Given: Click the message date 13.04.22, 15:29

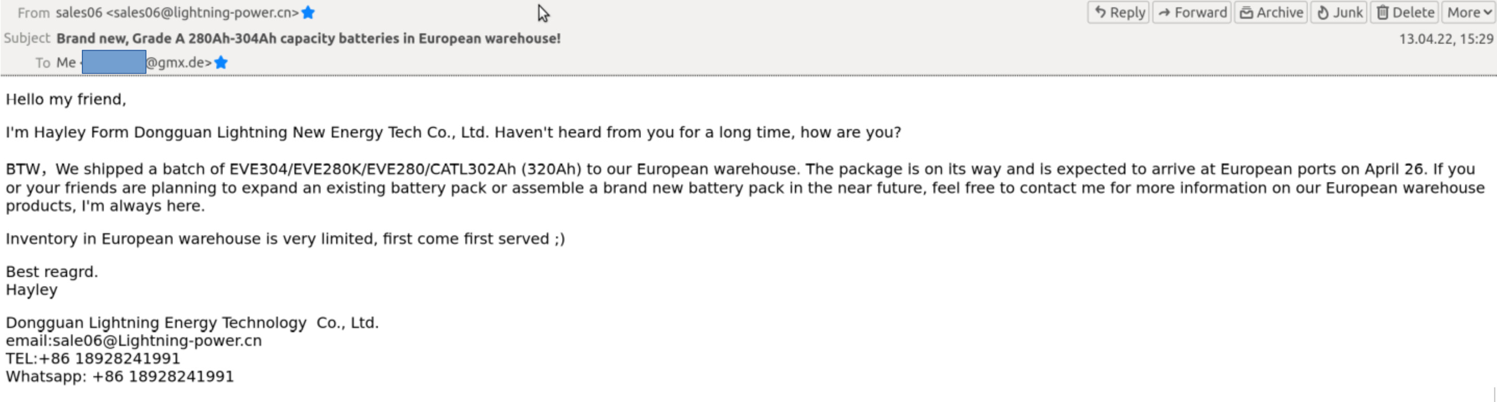Looking at the screenshot, I should pos(1446,39).
